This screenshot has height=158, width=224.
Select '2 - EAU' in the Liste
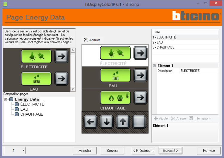click(x=185, y=42)
